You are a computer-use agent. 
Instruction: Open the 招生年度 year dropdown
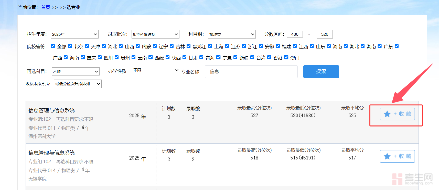(x=74, y=34)
